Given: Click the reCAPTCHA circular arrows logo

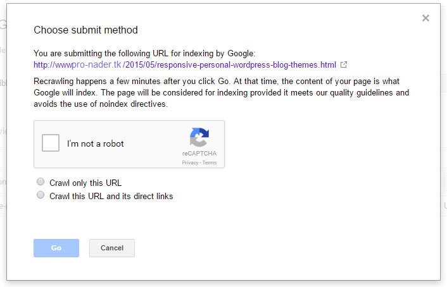Looking at the screenshot, I should coord(199,137).
